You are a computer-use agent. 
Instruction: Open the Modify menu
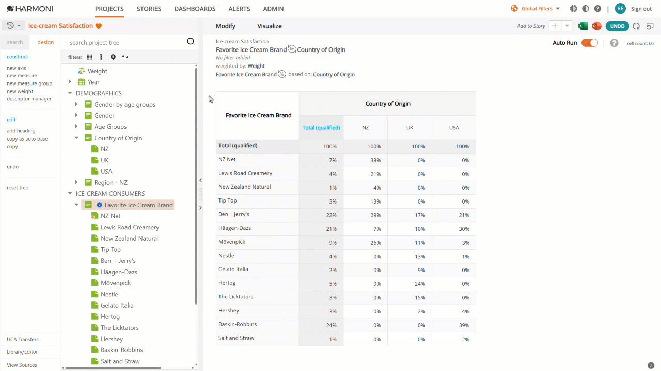[x=226, y=26]
